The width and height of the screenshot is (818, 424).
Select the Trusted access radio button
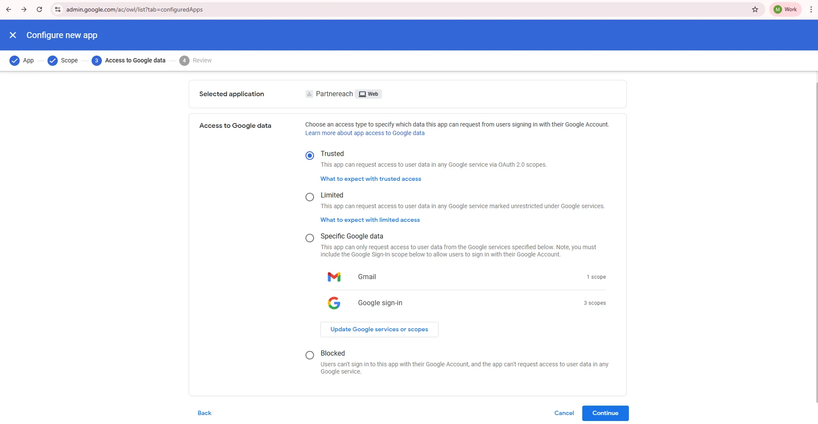(x=310, y=156)
